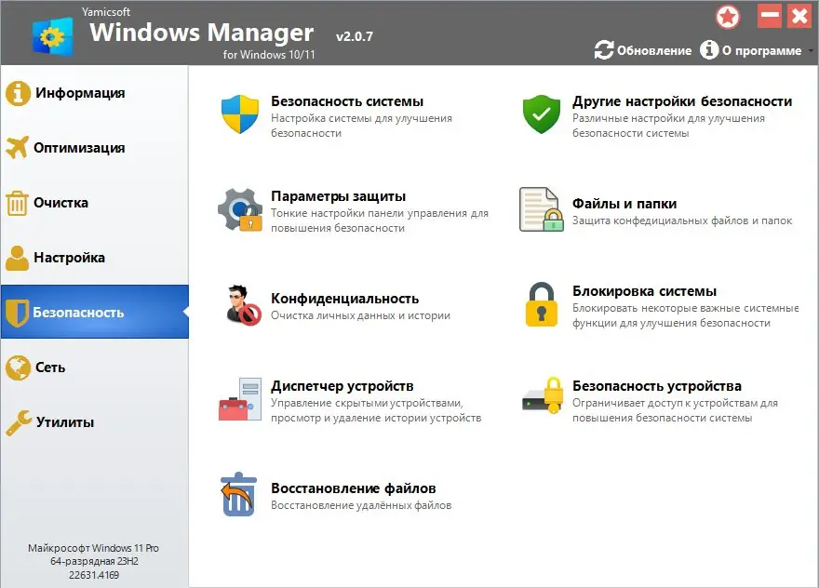Click Обновление to check for updates

click(x=650, y=51)
